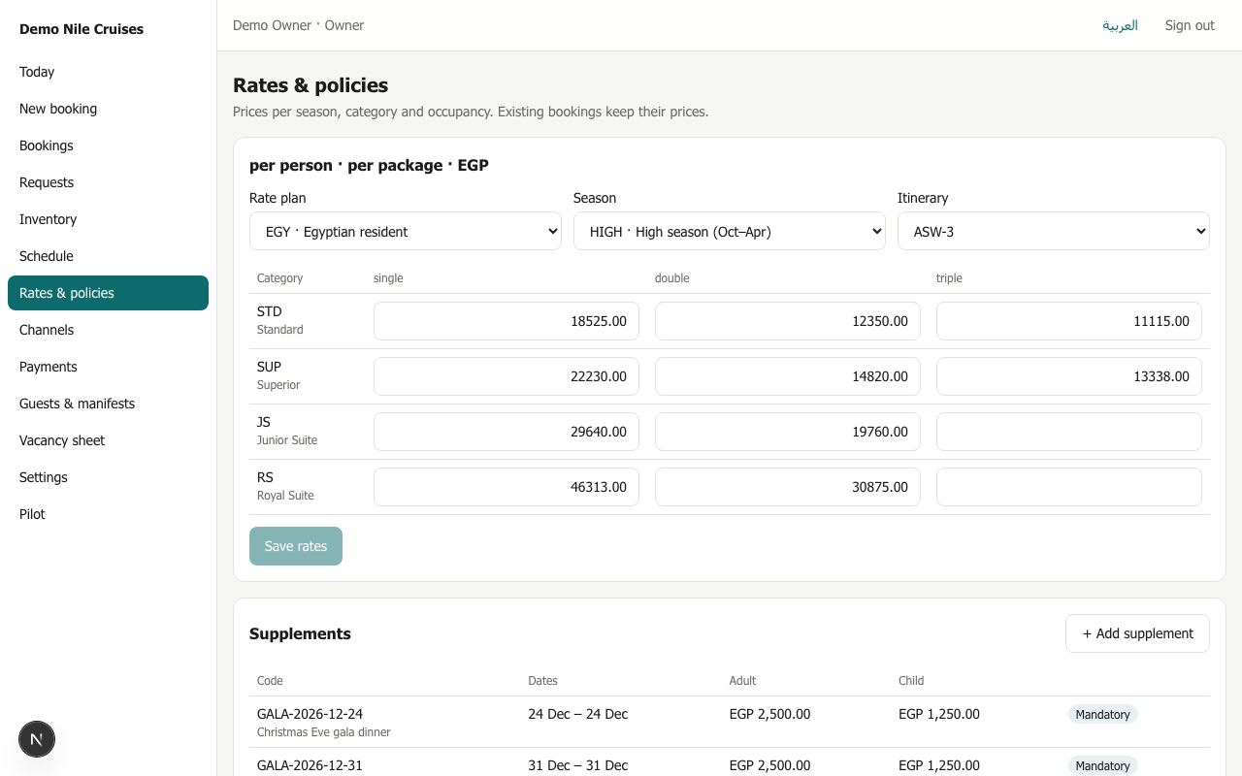The width and height of the screenshot is (1242, 776).
Task: Click the round N logo badge
Action: pyautogui.click(x=37, y=739)
